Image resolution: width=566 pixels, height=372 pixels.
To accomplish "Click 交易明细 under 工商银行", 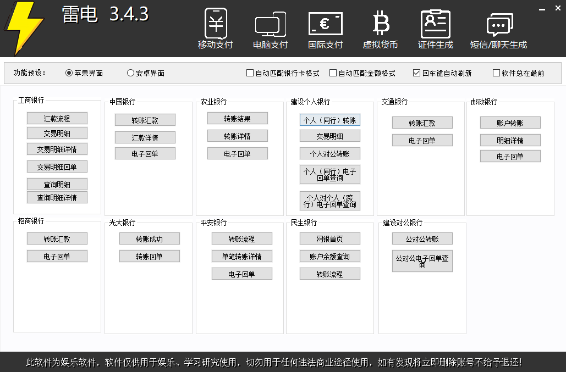I will pyautogui.click(x=57, y=133).
